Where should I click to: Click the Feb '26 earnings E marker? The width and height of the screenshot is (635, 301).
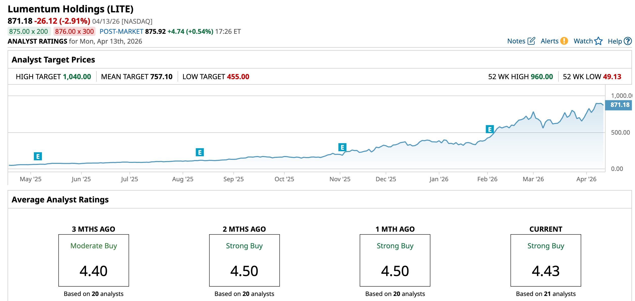pyautogui.click(x=490, y=129)
